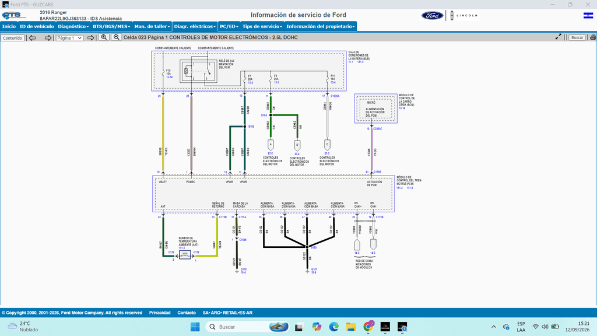
Task: Click splice reference S165
Action: pos(251,127)
